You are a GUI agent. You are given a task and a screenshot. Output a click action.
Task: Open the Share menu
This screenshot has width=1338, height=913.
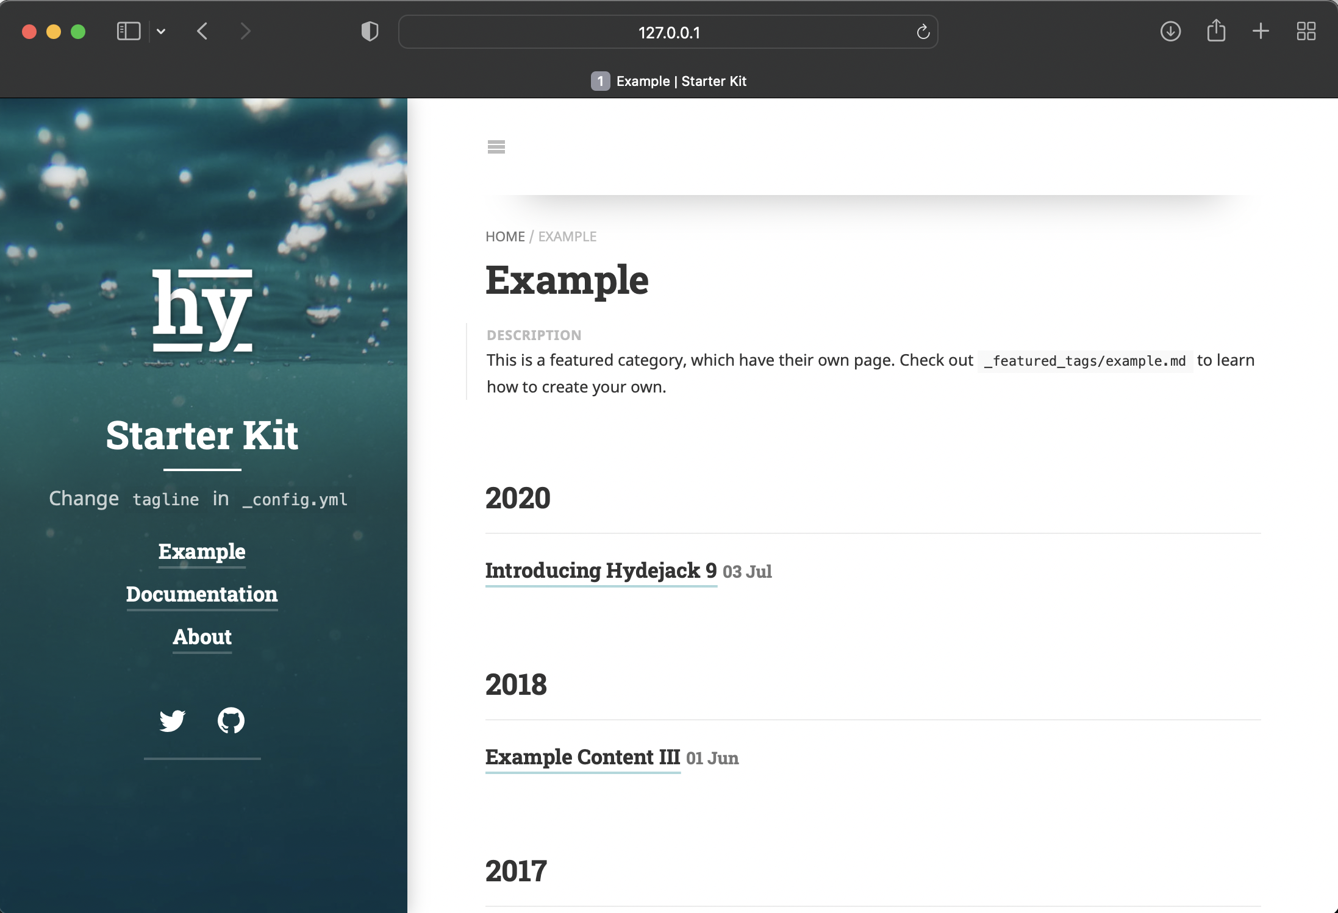pos(1216,30)
